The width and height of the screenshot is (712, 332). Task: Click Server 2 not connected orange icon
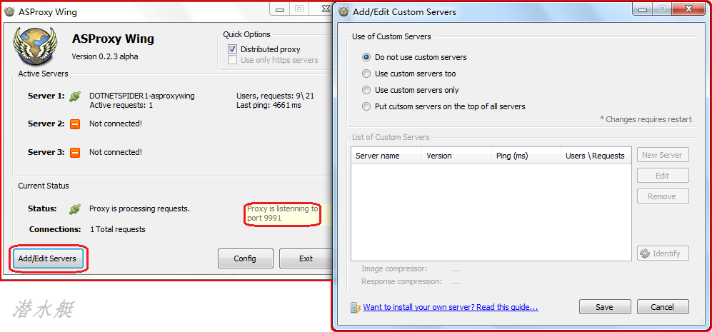[75, 124]
